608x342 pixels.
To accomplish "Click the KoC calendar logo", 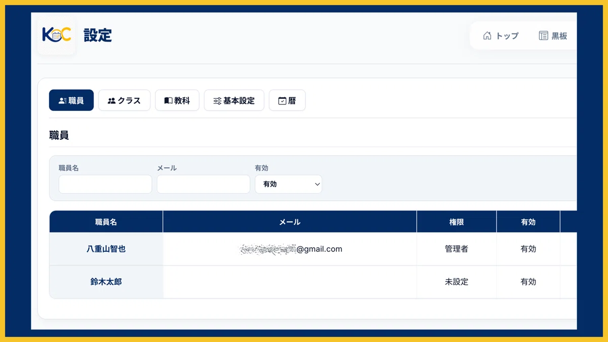I will tap(56, 35).
